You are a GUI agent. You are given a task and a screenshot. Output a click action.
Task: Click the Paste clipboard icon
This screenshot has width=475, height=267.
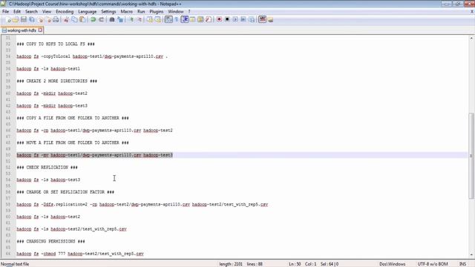(x=82, y=20)
